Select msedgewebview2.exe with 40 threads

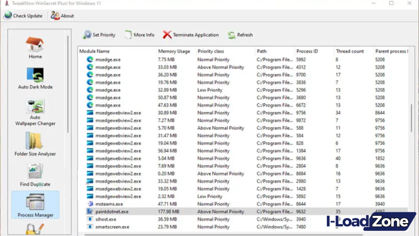pos(247,159)
